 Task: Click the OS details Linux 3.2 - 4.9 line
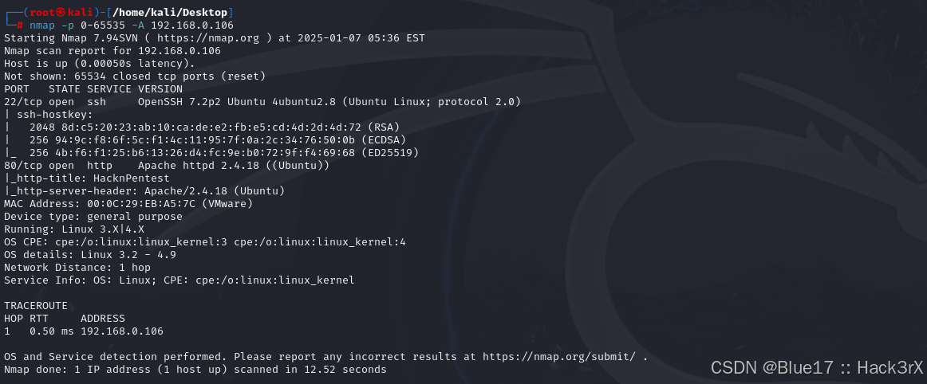(90, 255)
